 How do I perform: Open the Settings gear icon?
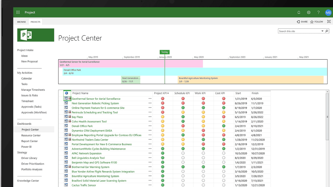pos(309,12)
